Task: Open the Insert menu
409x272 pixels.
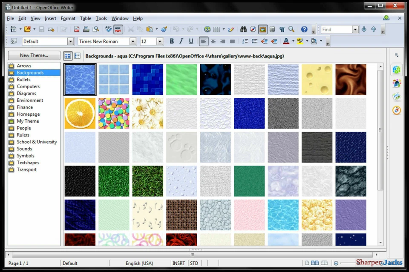Action: coord(50,18)
